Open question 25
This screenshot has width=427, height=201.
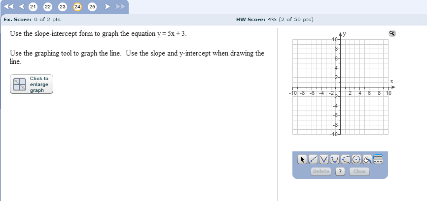[92, 7]
